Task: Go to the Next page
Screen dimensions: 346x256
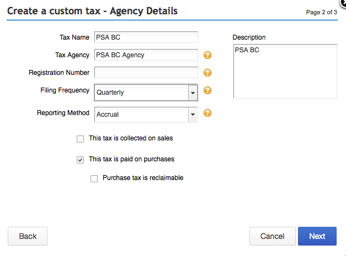Action: pyautogui.click(x=317, y=236)
